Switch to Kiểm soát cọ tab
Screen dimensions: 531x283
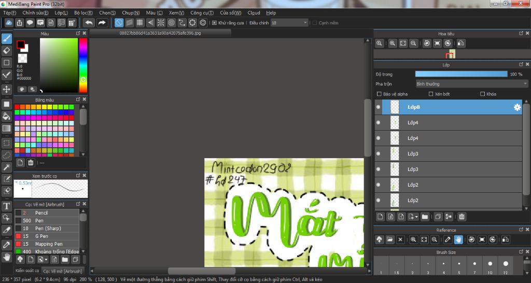pos(27,271)
